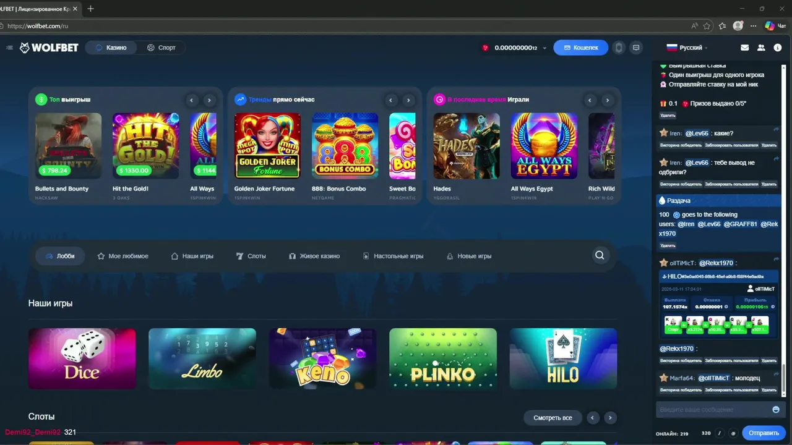This screenshot has width=792, height=445.
Task: Launch the Dice game
Action: [x=82, y=358]
